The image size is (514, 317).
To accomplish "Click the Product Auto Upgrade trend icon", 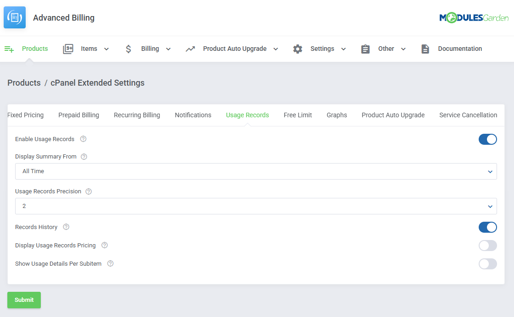I will 190,49.
